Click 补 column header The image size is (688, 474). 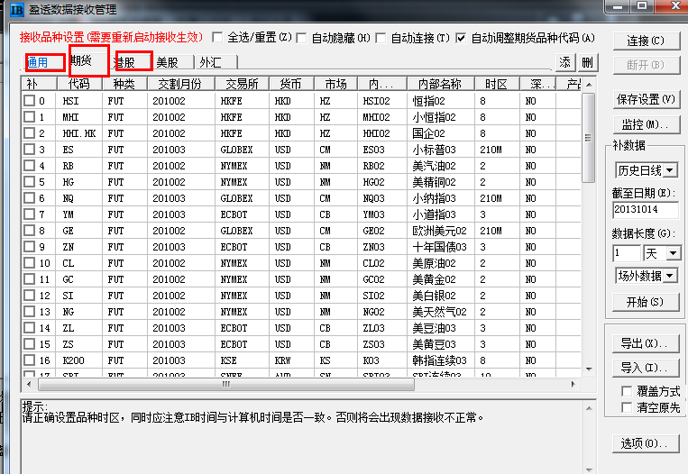pos(39,83)
